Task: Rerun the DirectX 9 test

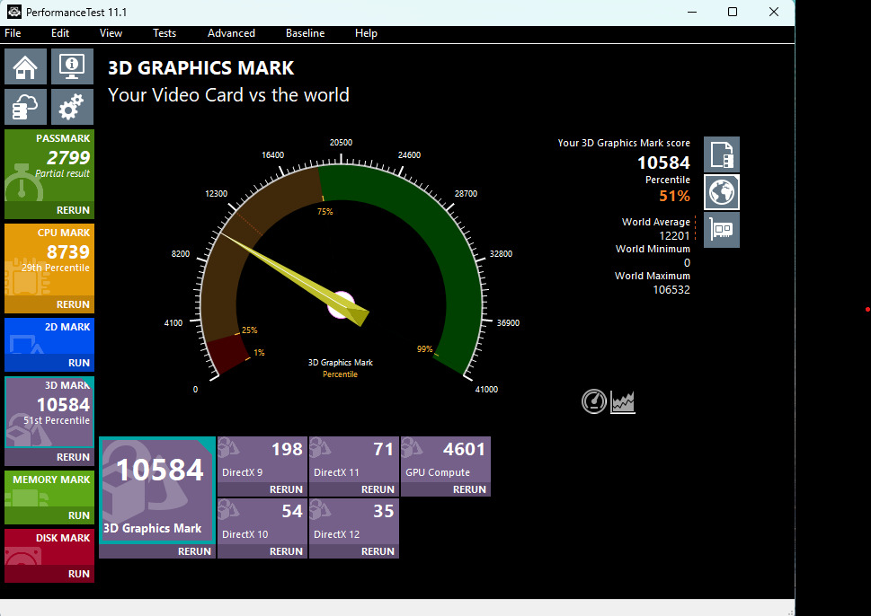Action: tap(286, 489)
